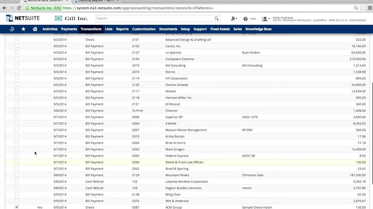Click the page vertical scrollbar

click(371, 133)
